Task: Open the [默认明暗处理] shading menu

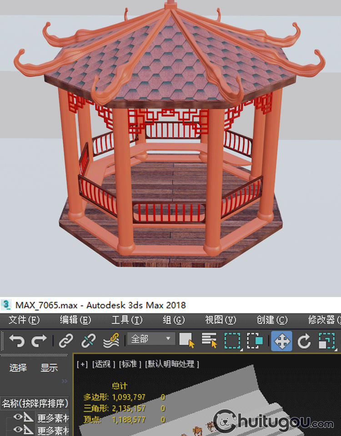Action: point(172,364)
